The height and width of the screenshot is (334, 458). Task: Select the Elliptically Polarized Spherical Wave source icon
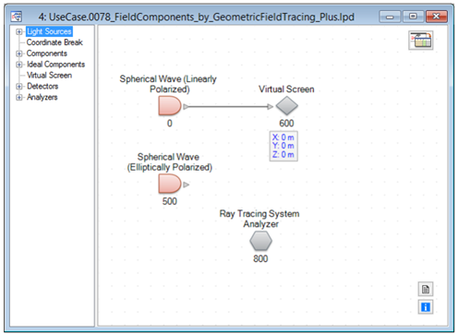pos(170,184)
